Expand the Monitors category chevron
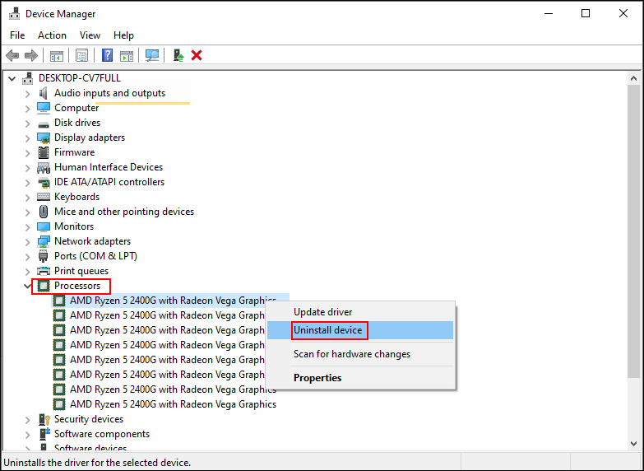 tap(27, 227)
